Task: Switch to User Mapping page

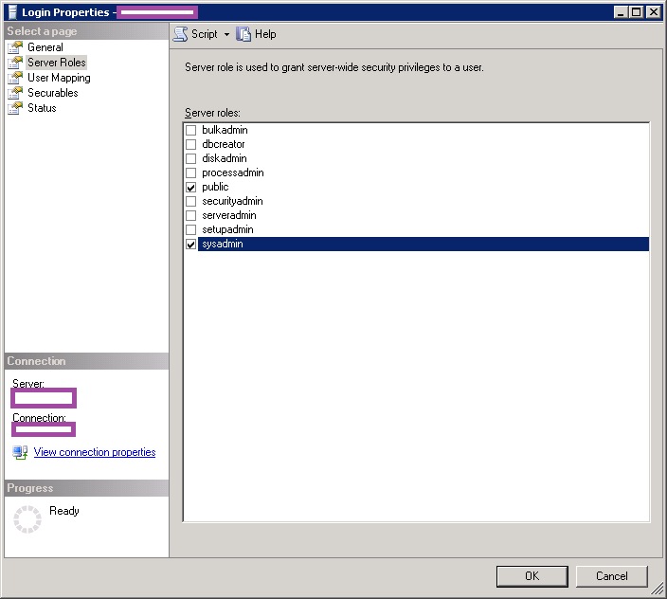Action: pos(59,78)
